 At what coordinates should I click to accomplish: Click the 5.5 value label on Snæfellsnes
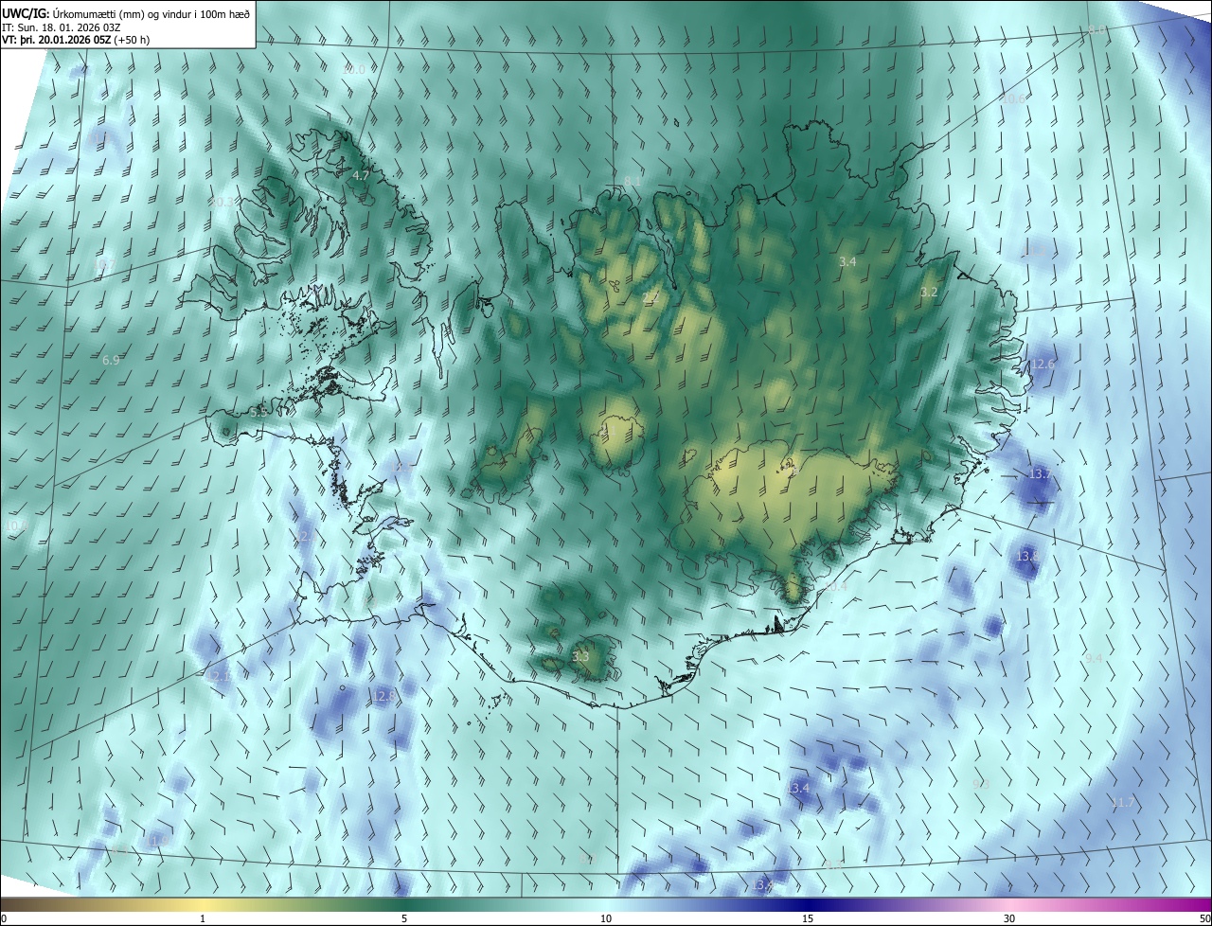(259, 413)
